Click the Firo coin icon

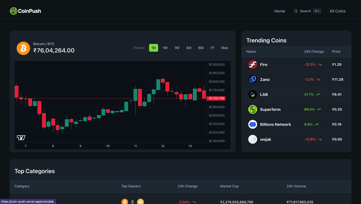[253, 64]
